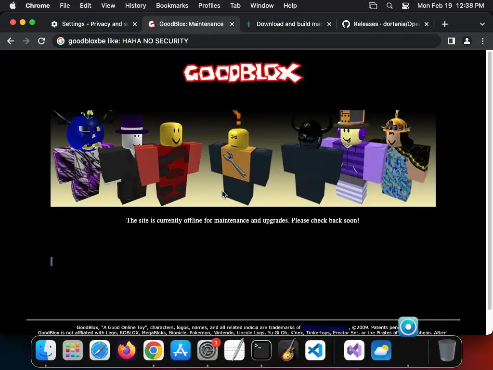Open Trash from the Dock
This screenshot has height=370, width=493.
tap(447, 350)
